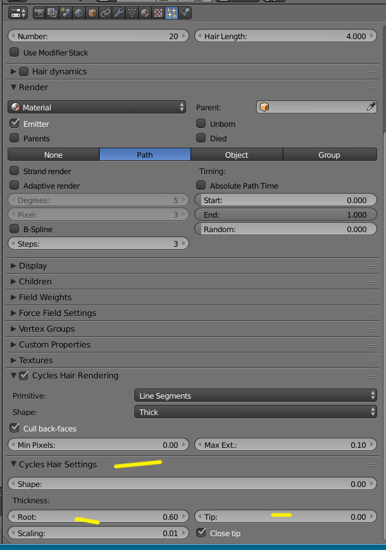
Task: Open Physics properties tab icon
Action: click(x=185, y=13)
